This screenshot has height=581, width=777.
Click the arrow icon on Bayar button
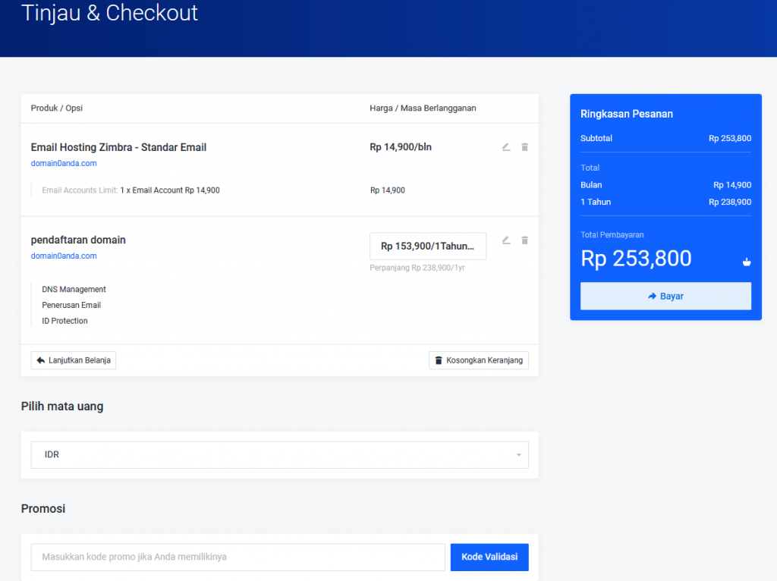tap(652, 297)
